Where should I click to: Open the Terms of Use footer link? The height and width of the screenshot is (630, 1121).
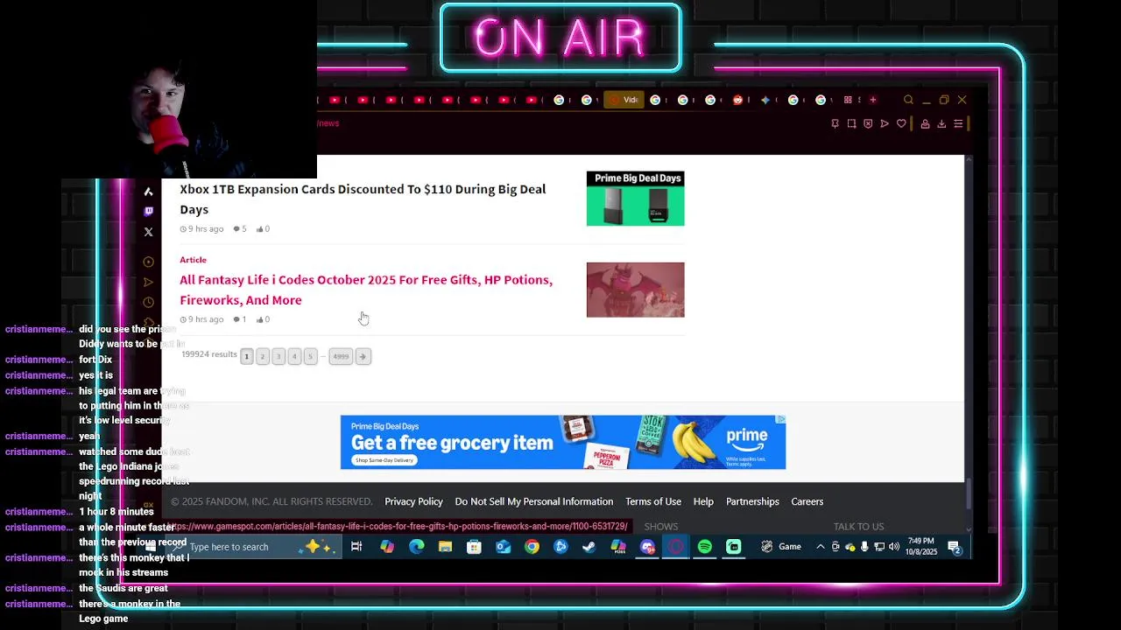653,501
